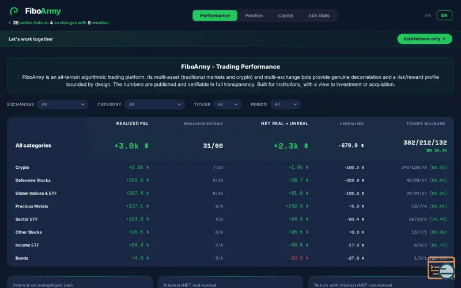Click the active bots status line
461x288 pixels.
tap(59, 22)
